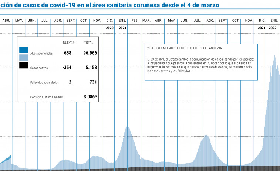
Task: Click the 2021 year label under DIC.
Action: pyautogui.click(x=262, y=28)
